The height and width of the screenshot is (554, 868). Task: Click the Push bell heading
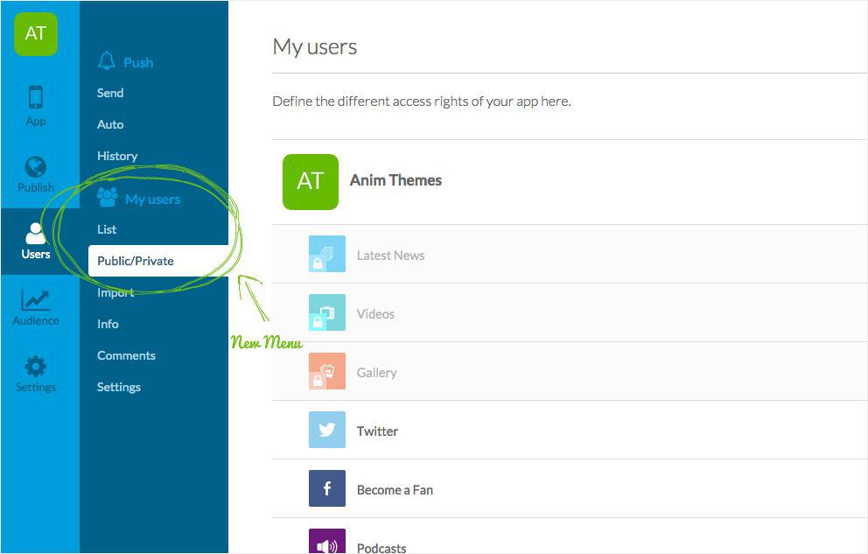126,62
